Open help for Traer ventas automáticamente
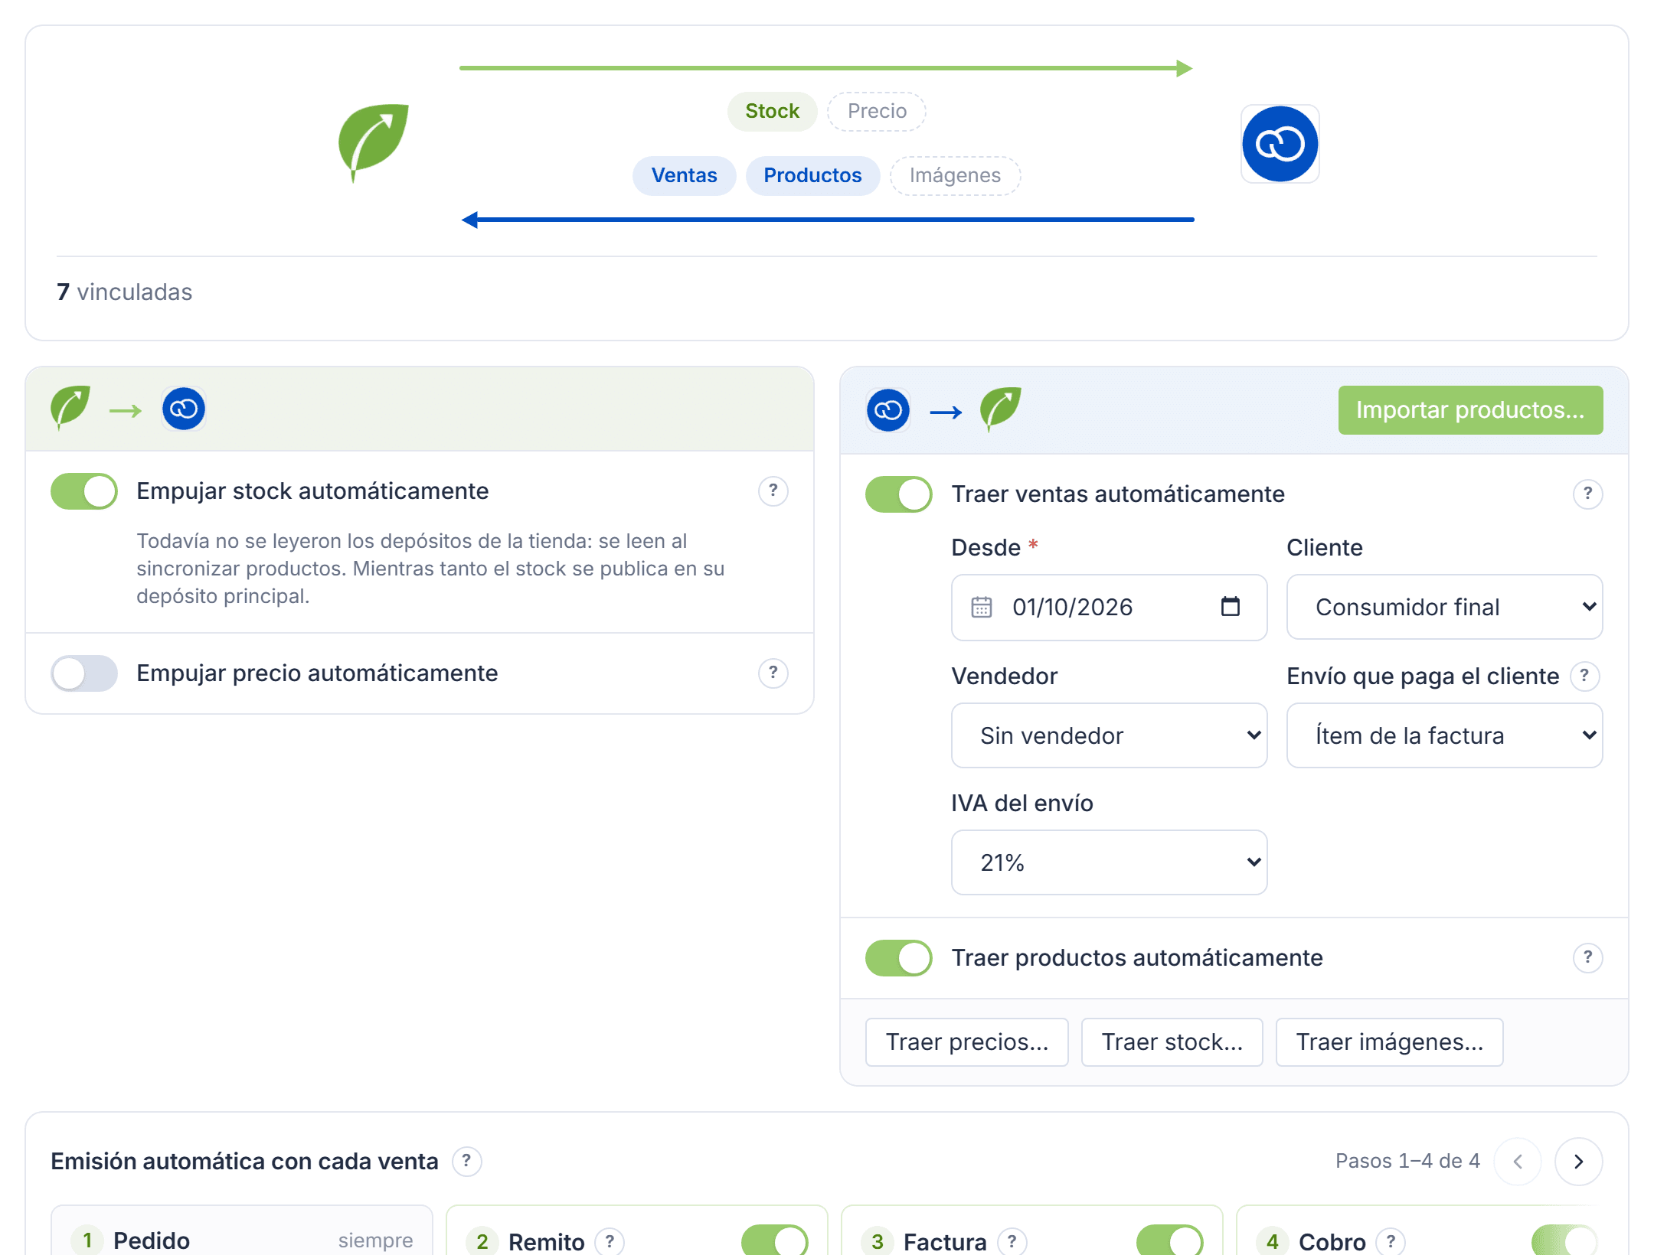This screenshot has height=1255, width=1654. 1587,494
